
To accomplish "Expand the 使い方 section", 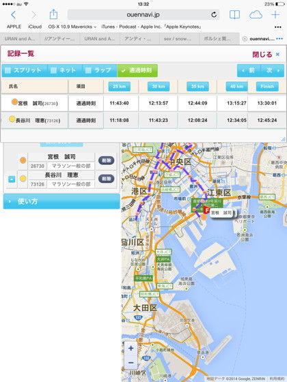I will [61, 201].
